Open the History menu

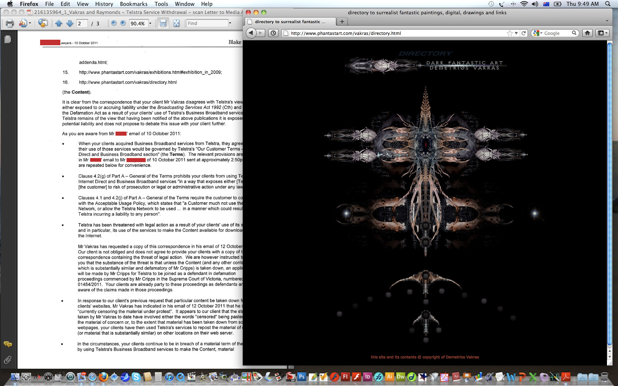[x=104, y=4]
